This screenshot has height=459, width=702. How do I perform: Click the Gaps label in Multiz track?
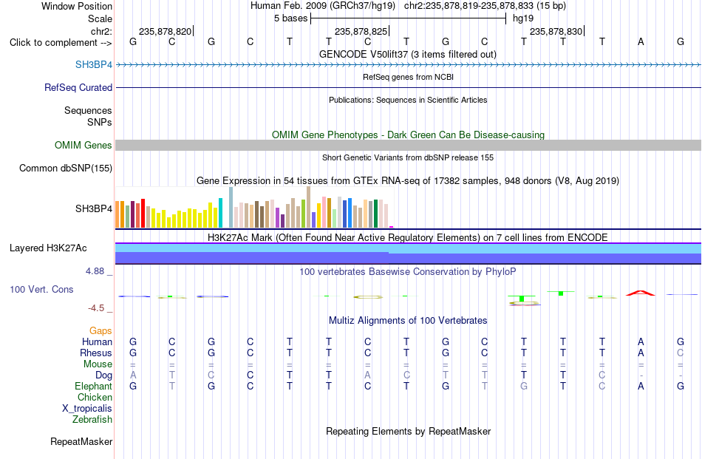coord(100,330)
